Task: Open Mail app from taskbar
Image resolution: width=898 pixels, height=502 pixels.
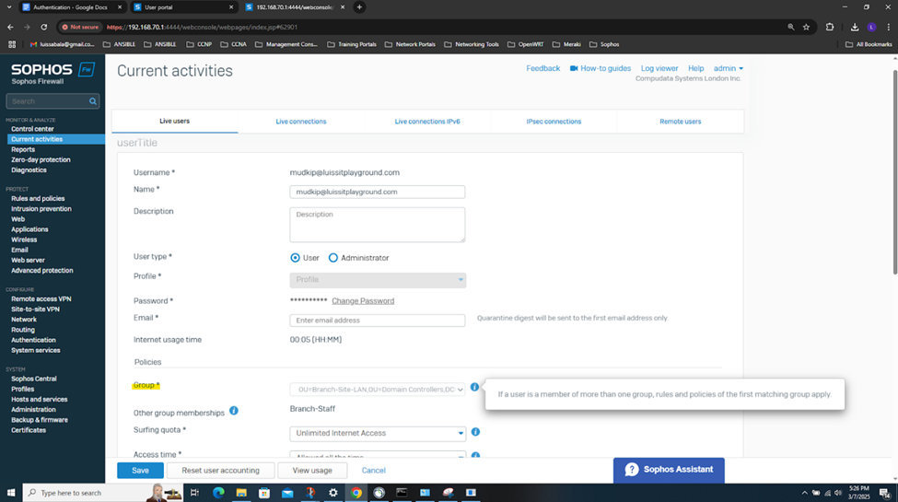Action: coord(287,493)
